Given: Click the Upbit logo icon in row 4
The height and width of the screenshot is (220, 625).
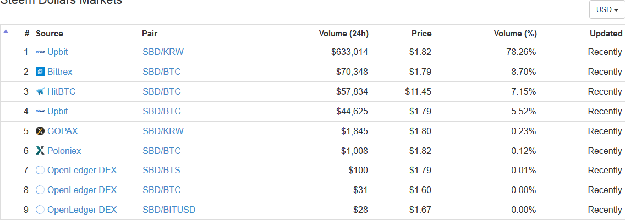Looking at the screenshot, I should click(40, 112).
